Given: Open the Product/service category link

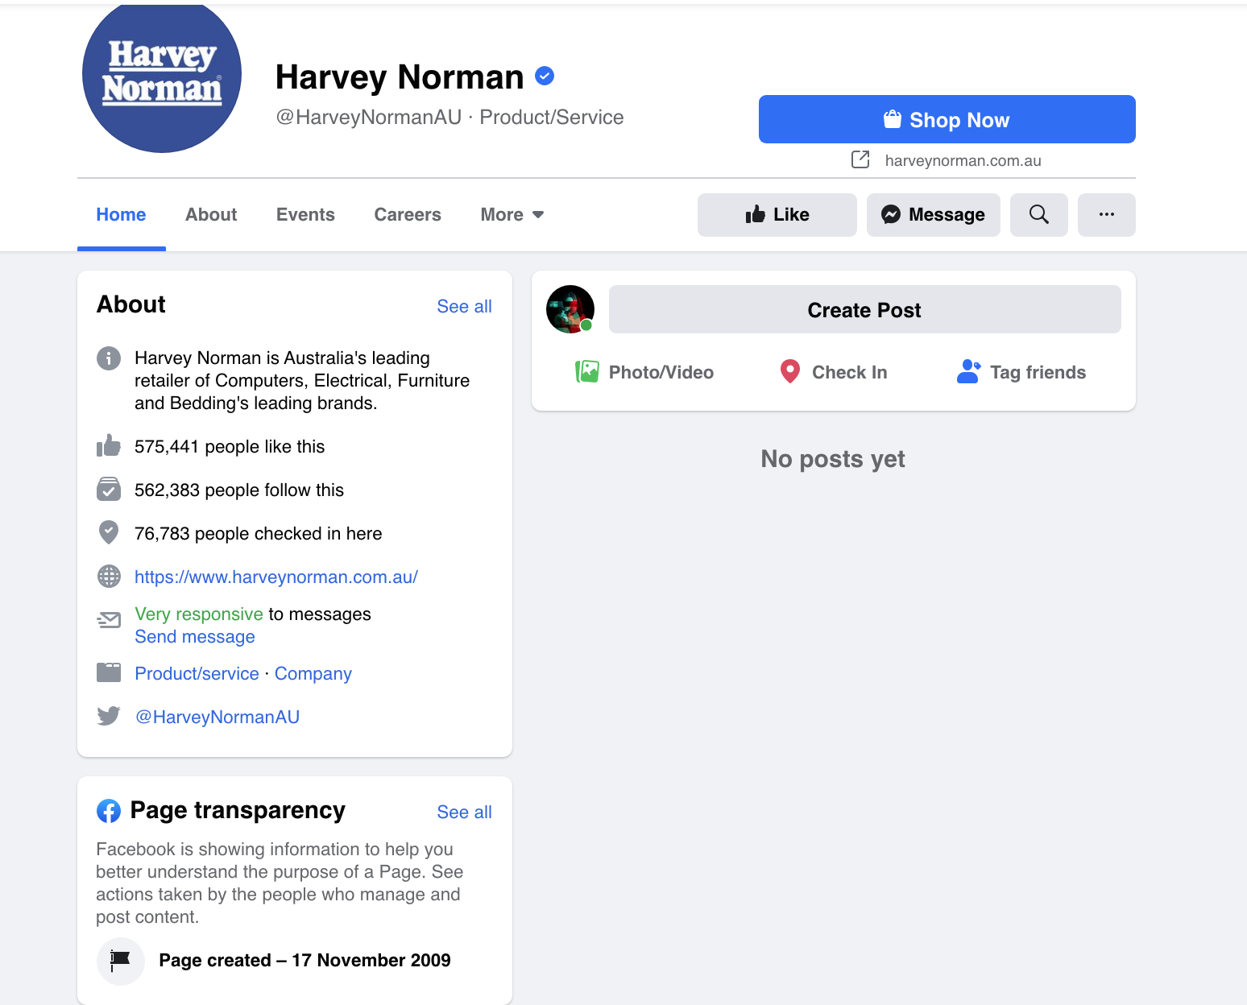Looking at the screenshot, I should pyautogui.click(x=197, y=673).
